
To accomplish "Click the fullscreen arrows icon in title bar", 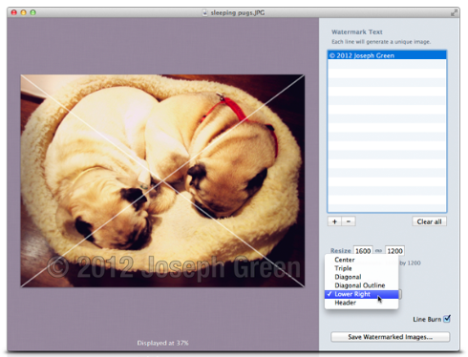I will coord(454,12).
